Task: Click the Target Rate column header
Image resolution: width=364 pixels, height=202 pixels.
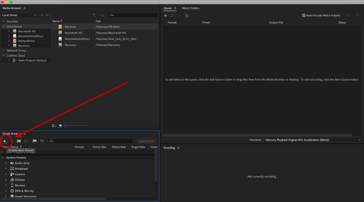Action: pos(138,147)
